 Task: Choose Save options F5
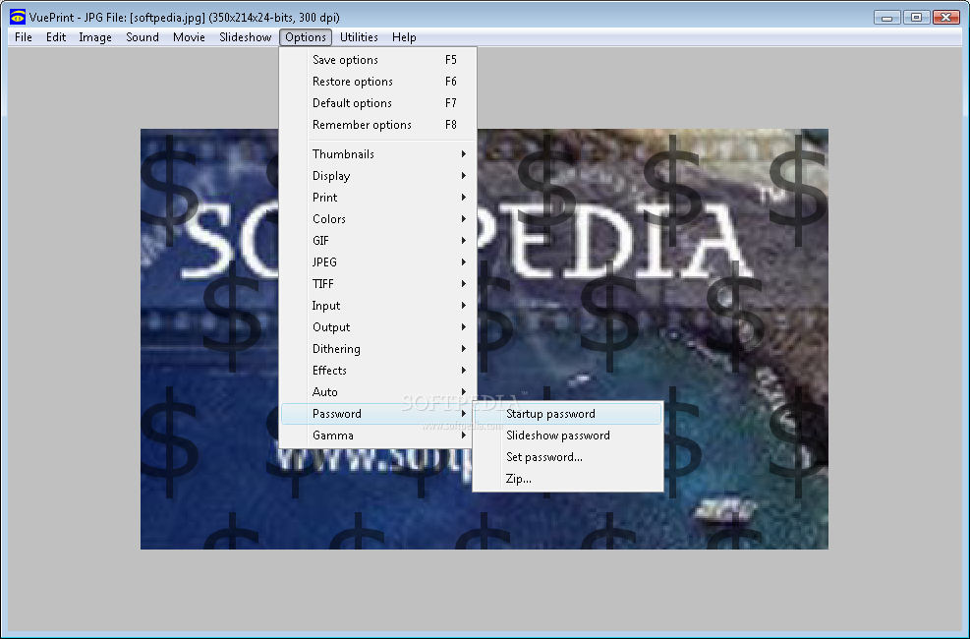click(x=378, y=60)
